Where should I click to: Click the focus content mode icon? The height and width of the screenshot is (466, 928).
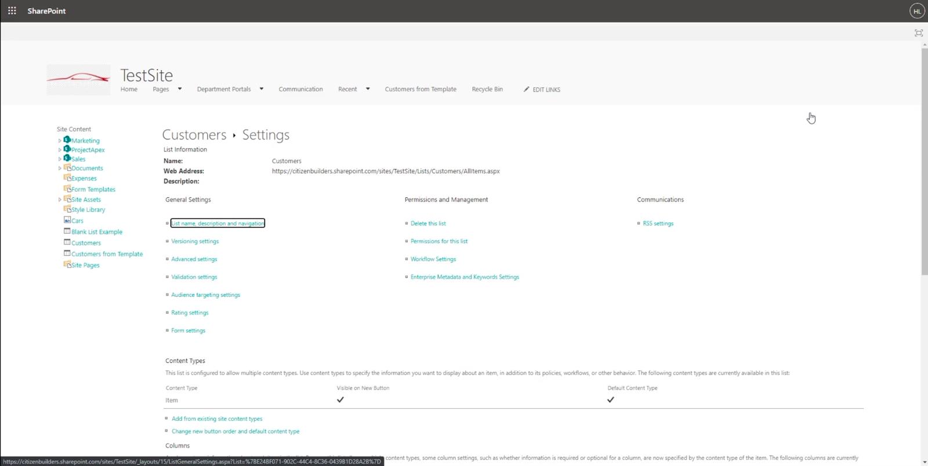click(918, 33)
